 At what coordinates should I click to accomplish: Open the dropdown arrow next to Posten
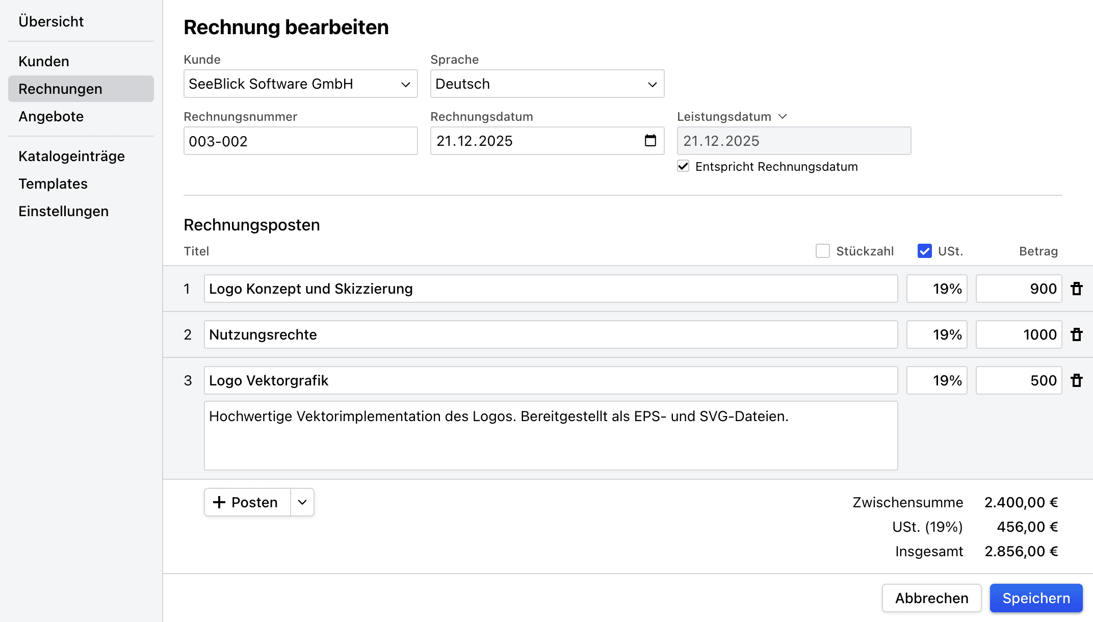pyautogui.click(x=302, y=502)
